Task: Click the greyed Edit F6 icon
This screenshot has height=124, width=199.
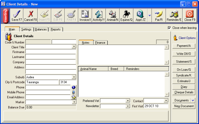Action: pos(58,16)
